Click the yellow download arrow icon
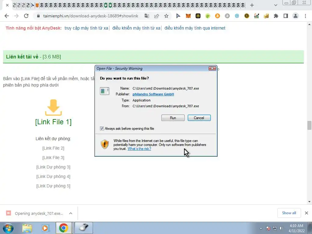 (53, 108)
